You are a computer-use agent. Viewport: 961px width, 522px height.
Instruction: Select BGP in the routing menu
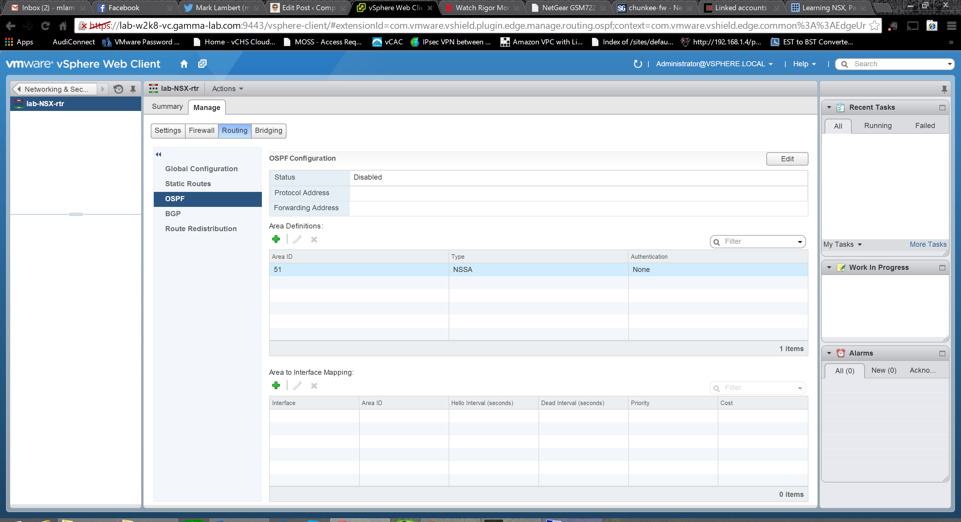point(173,214)
